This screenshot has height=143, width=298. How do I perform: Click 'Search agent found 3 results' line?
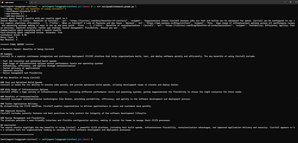click(x=34, y=18)
